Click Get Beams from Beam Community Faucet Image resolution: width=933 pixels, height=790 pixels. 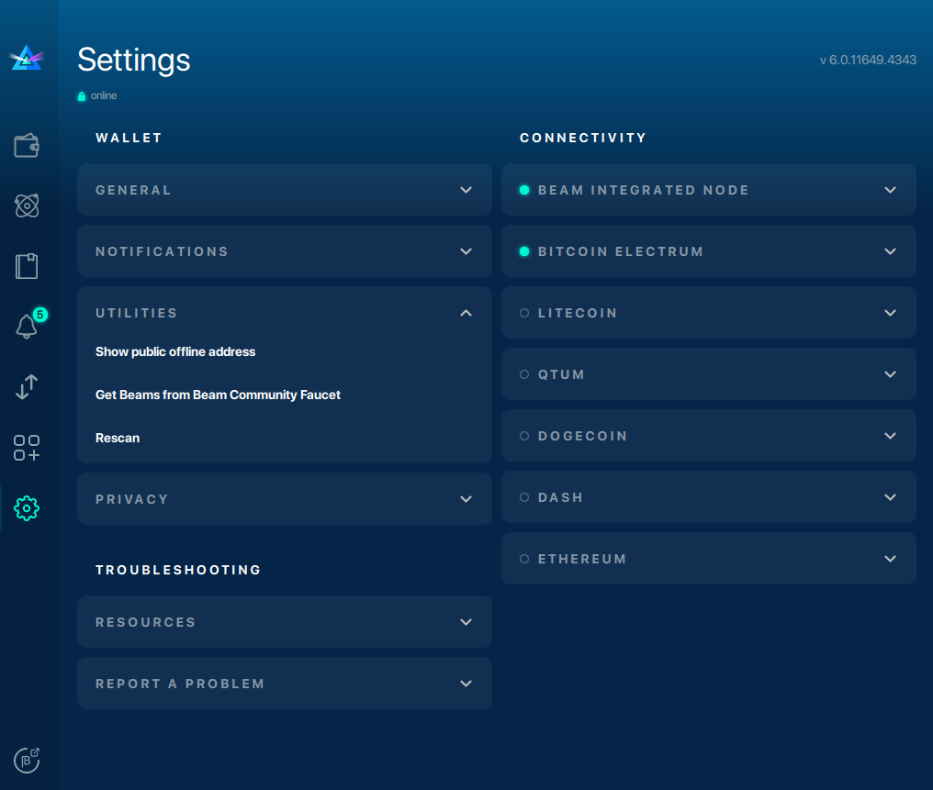click(218, 395)
